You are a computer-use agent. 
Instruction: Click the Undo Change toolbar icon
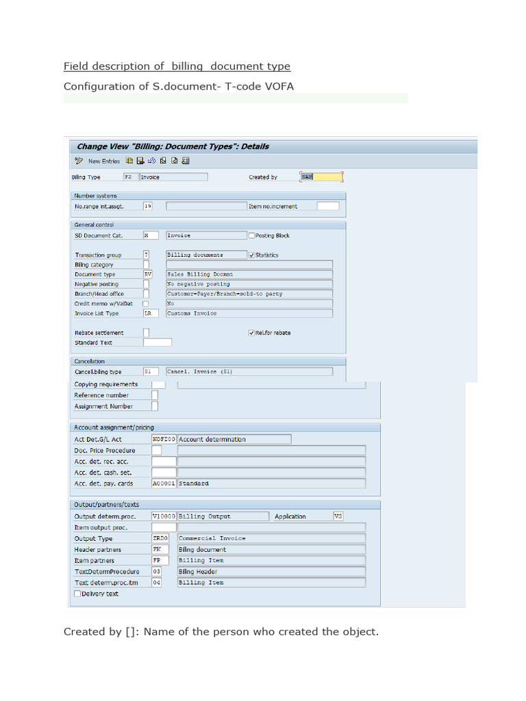[151, 160]
